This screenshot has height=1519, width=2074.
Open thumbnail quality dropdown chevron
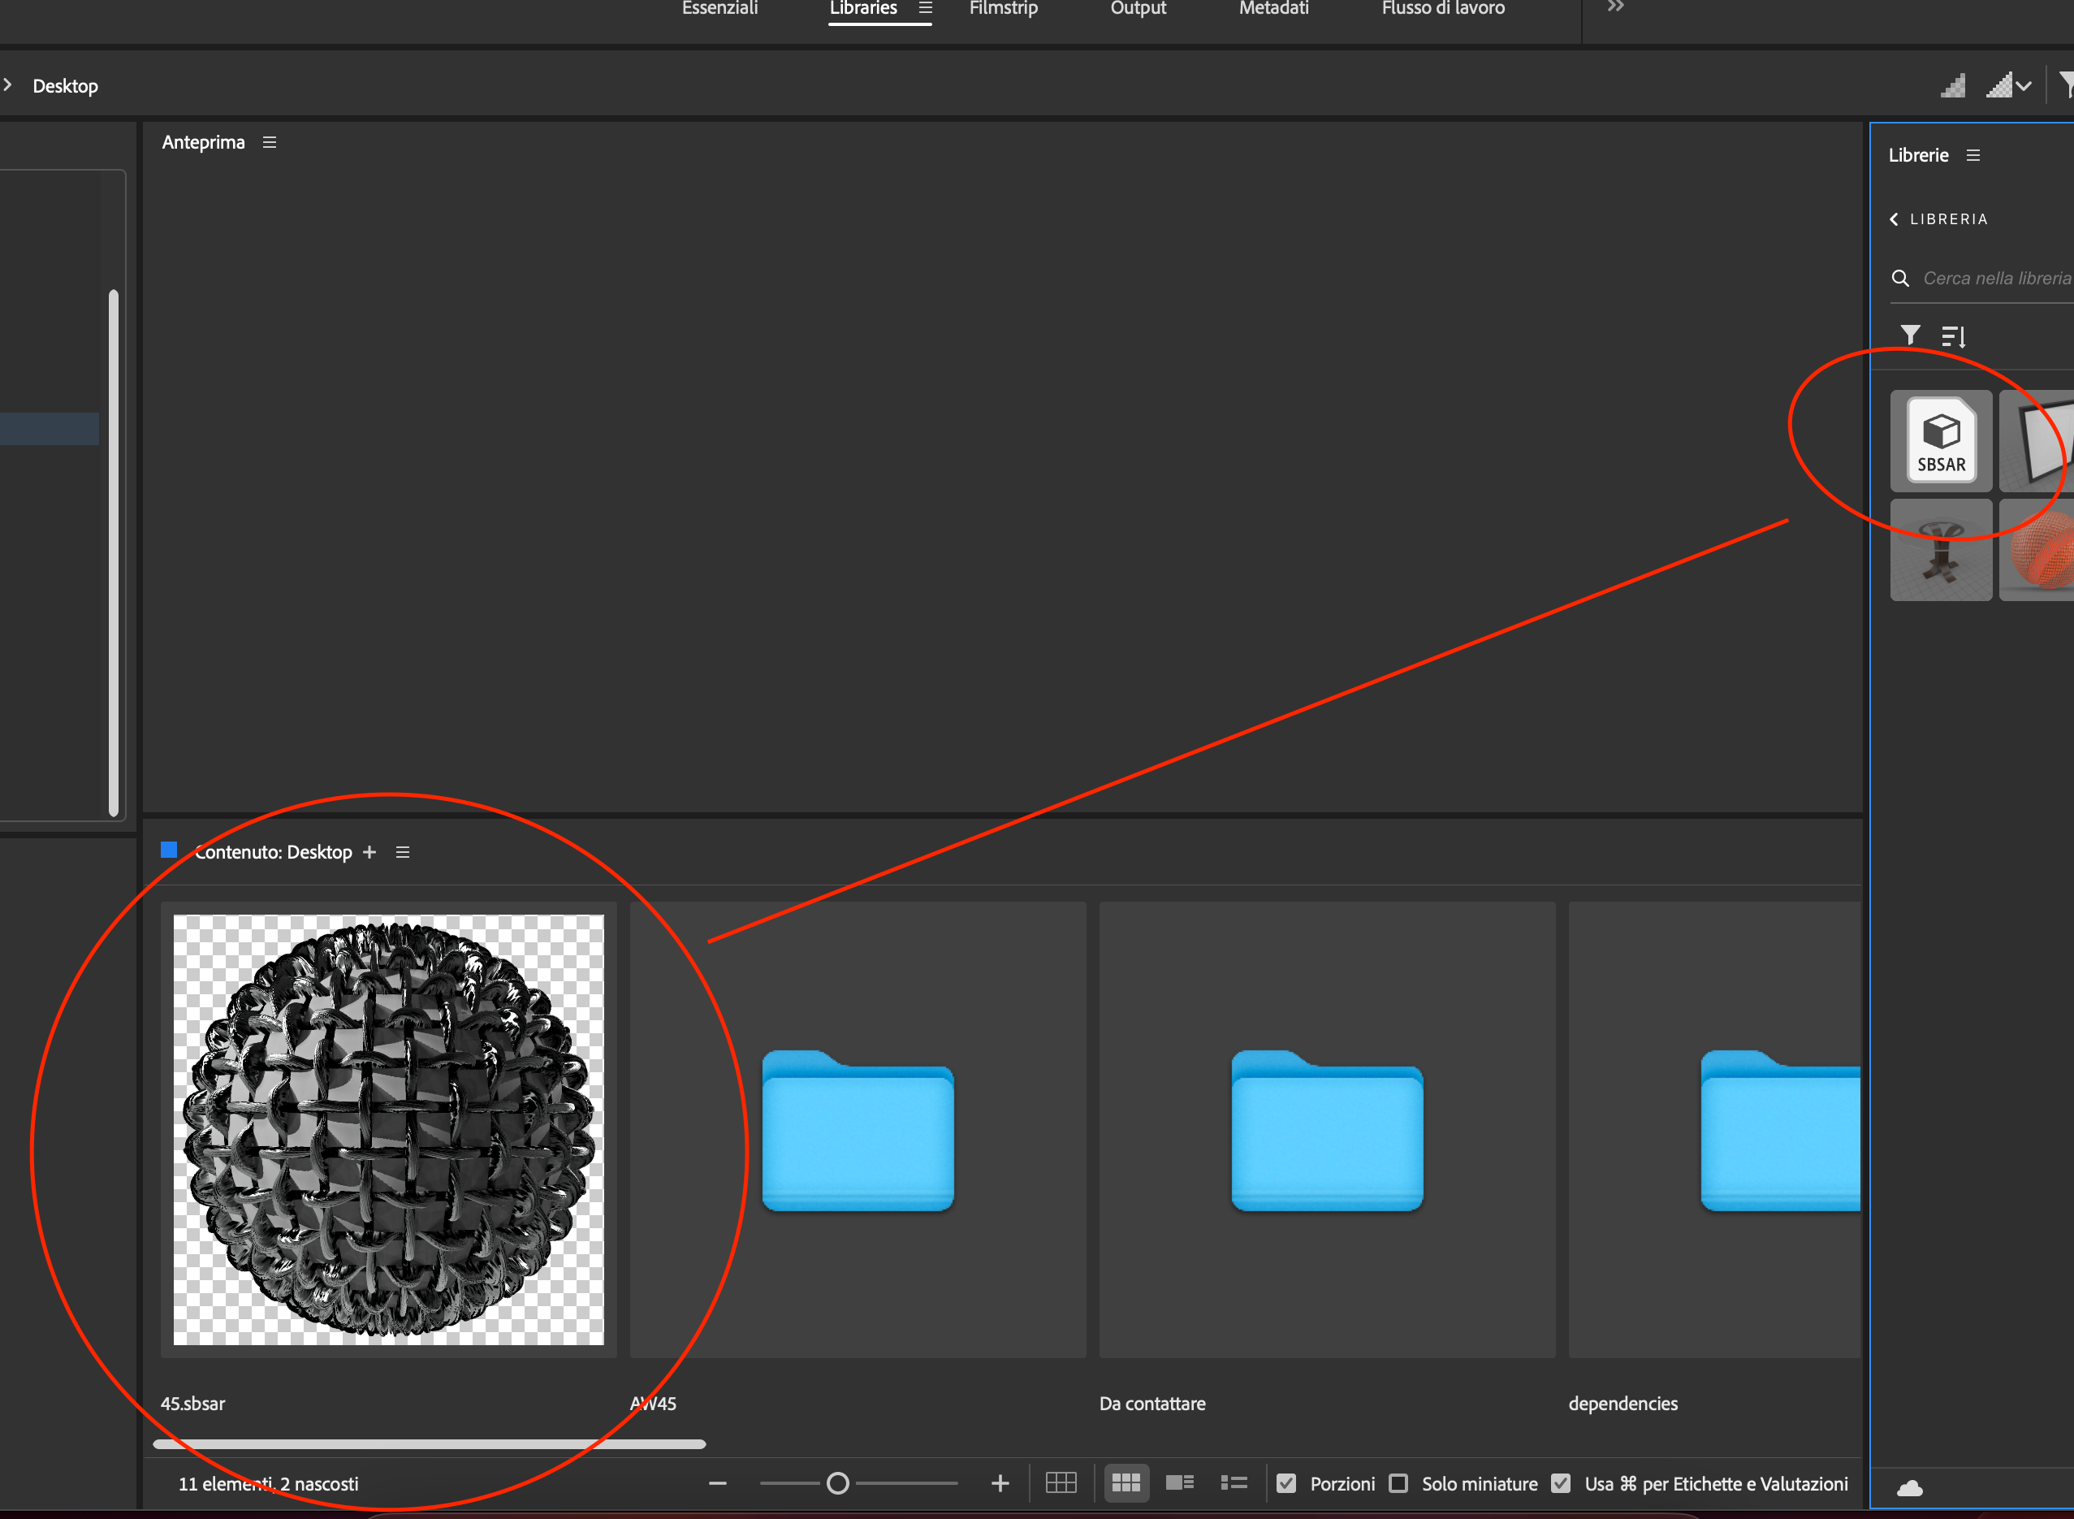2027,84
